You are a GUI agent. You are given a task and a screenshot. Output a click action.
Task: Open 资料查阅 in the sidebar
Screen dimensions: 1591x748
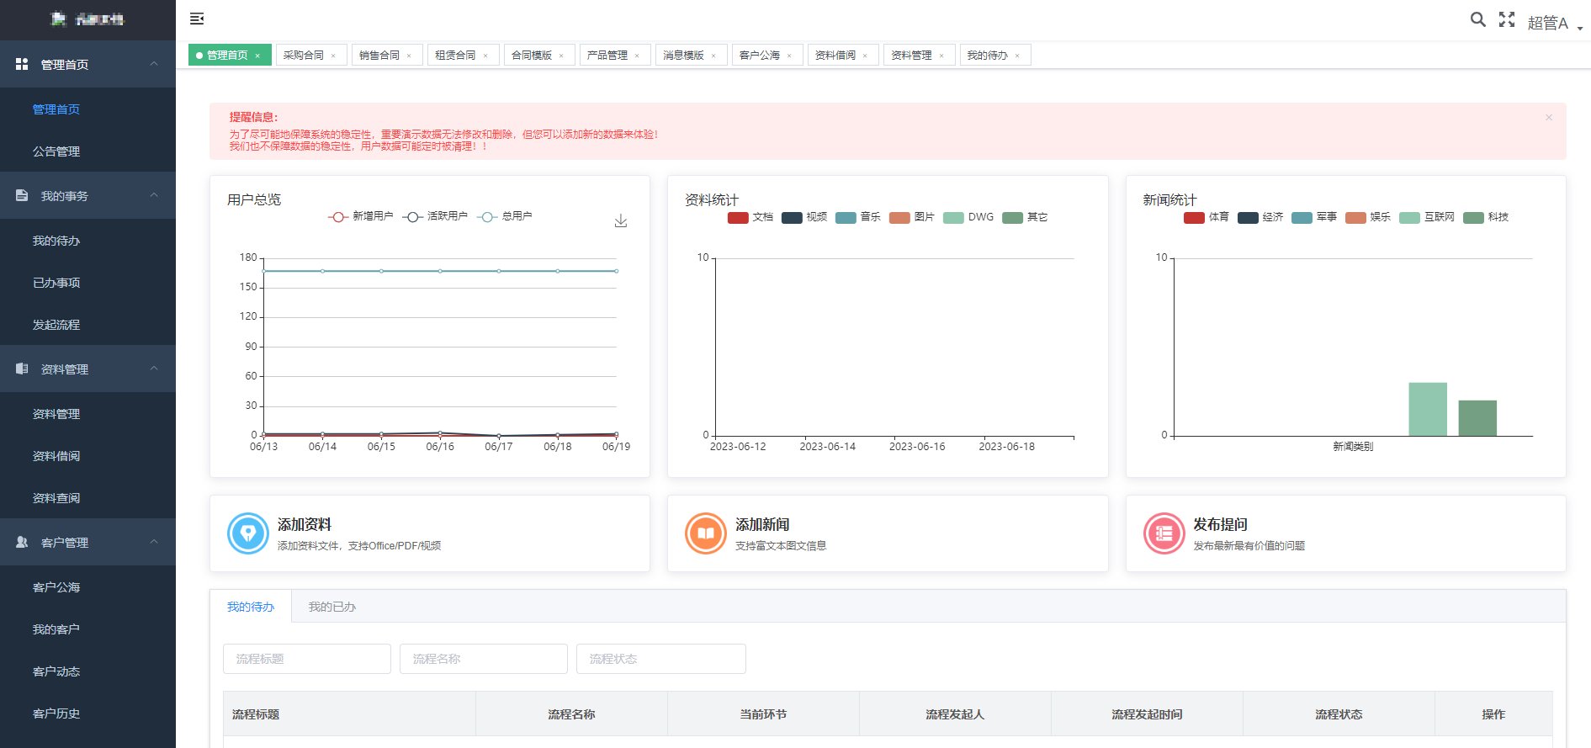(x=88, y=498)
